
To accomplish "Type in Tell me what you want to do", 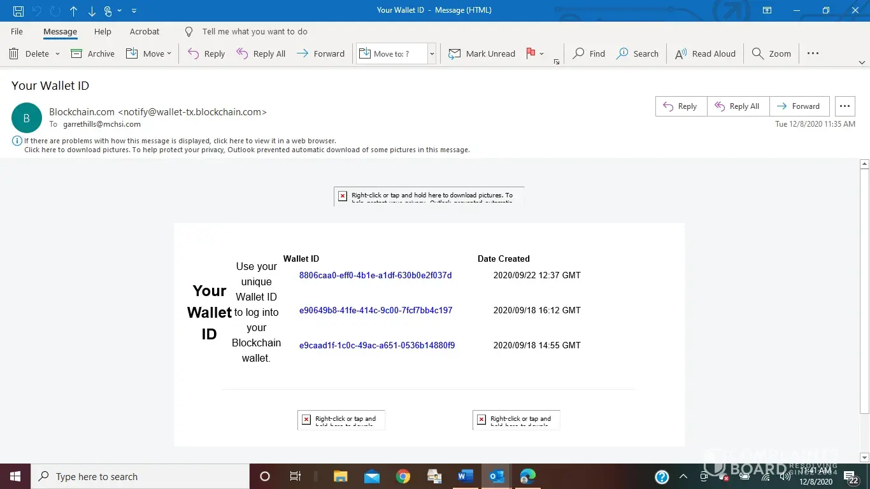I will (x=254, y=31).
